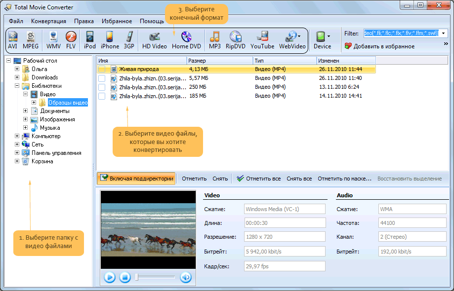Screen dimensions: 454x291
Task: Click the HD Video camcorder icon
Action: point(154,37)
